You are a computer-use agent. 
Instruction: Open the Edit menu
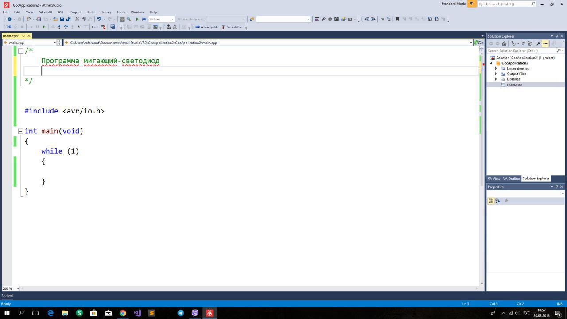click(17, 12)
